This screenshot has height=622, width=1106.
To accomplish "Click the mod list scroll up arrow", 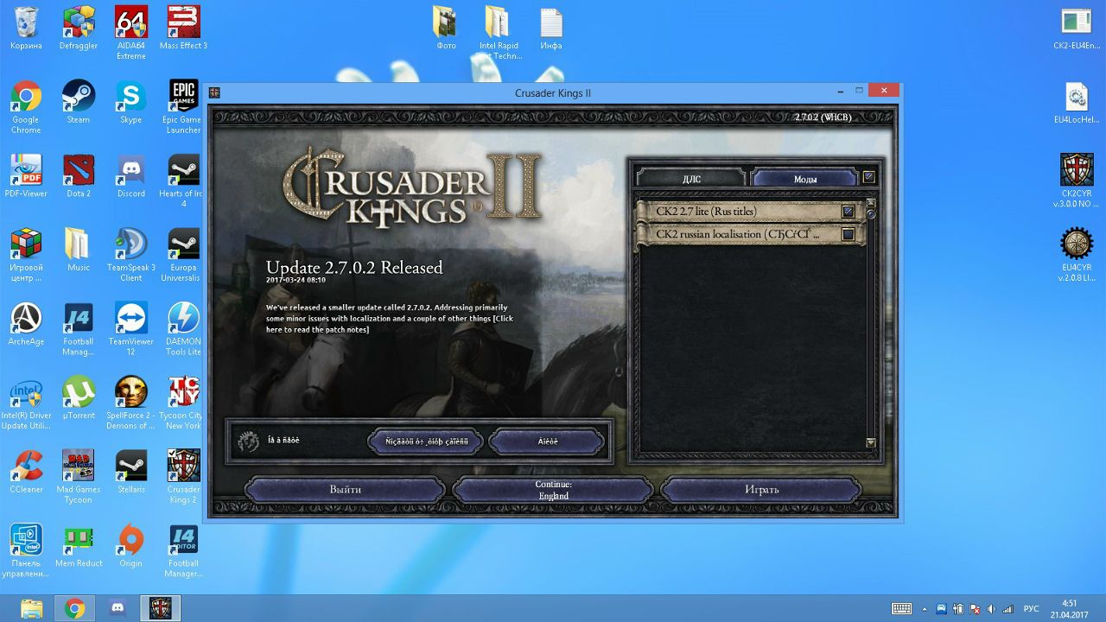I will click(871, 204).
